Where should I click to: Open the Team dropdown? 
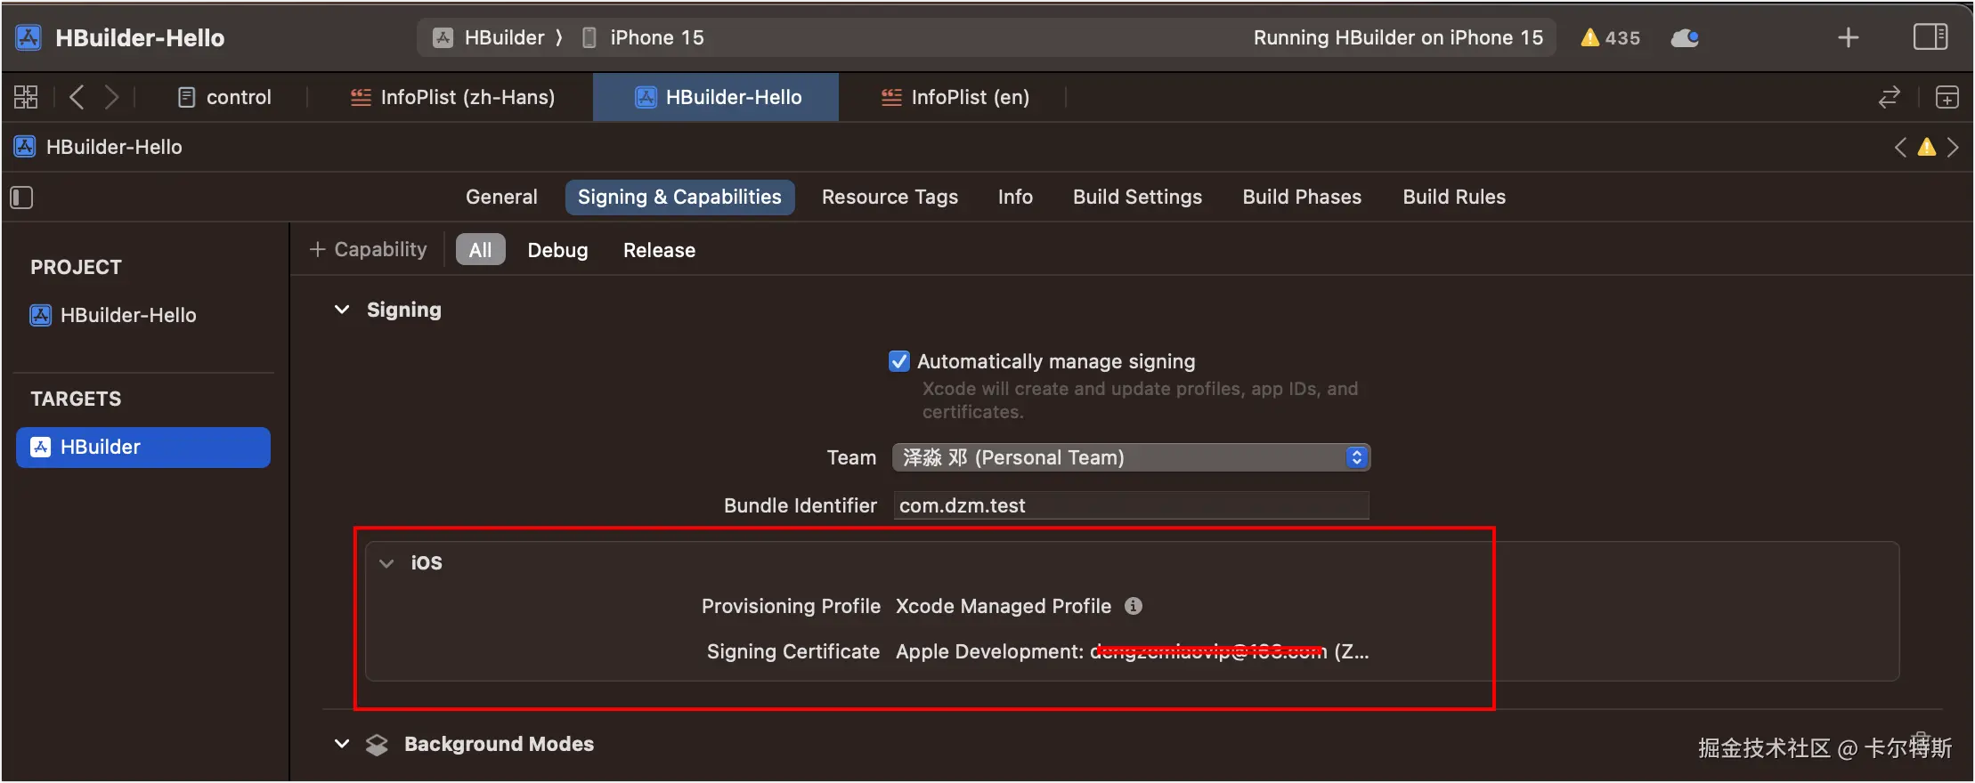click(x=1131, y=457)
